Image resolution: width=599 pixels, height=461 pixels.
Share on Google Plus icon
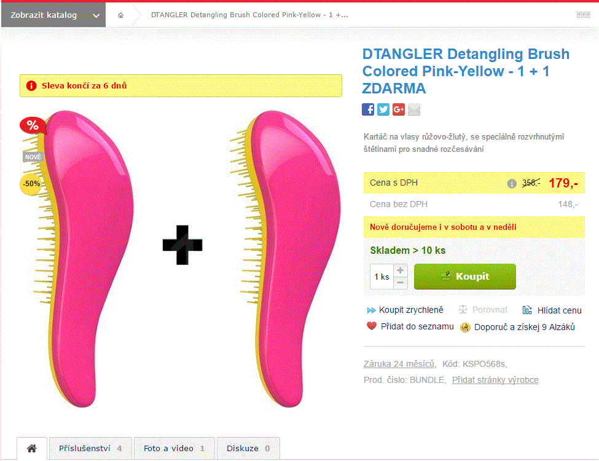(399, 109)
